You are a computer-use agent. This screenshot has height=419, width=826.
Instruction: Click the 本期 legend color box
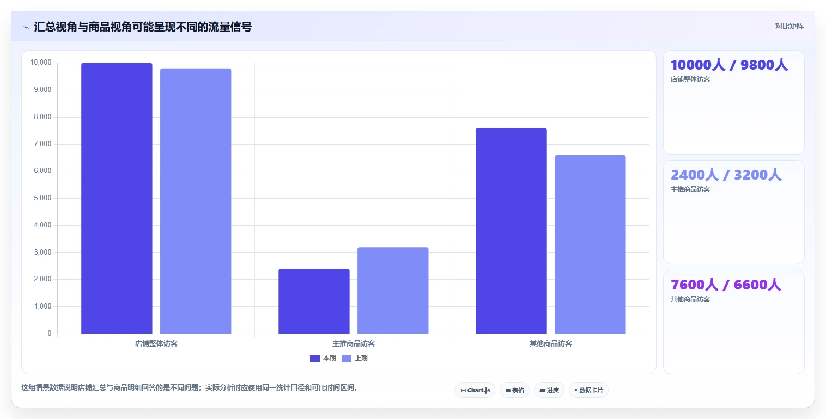[315, 358]
